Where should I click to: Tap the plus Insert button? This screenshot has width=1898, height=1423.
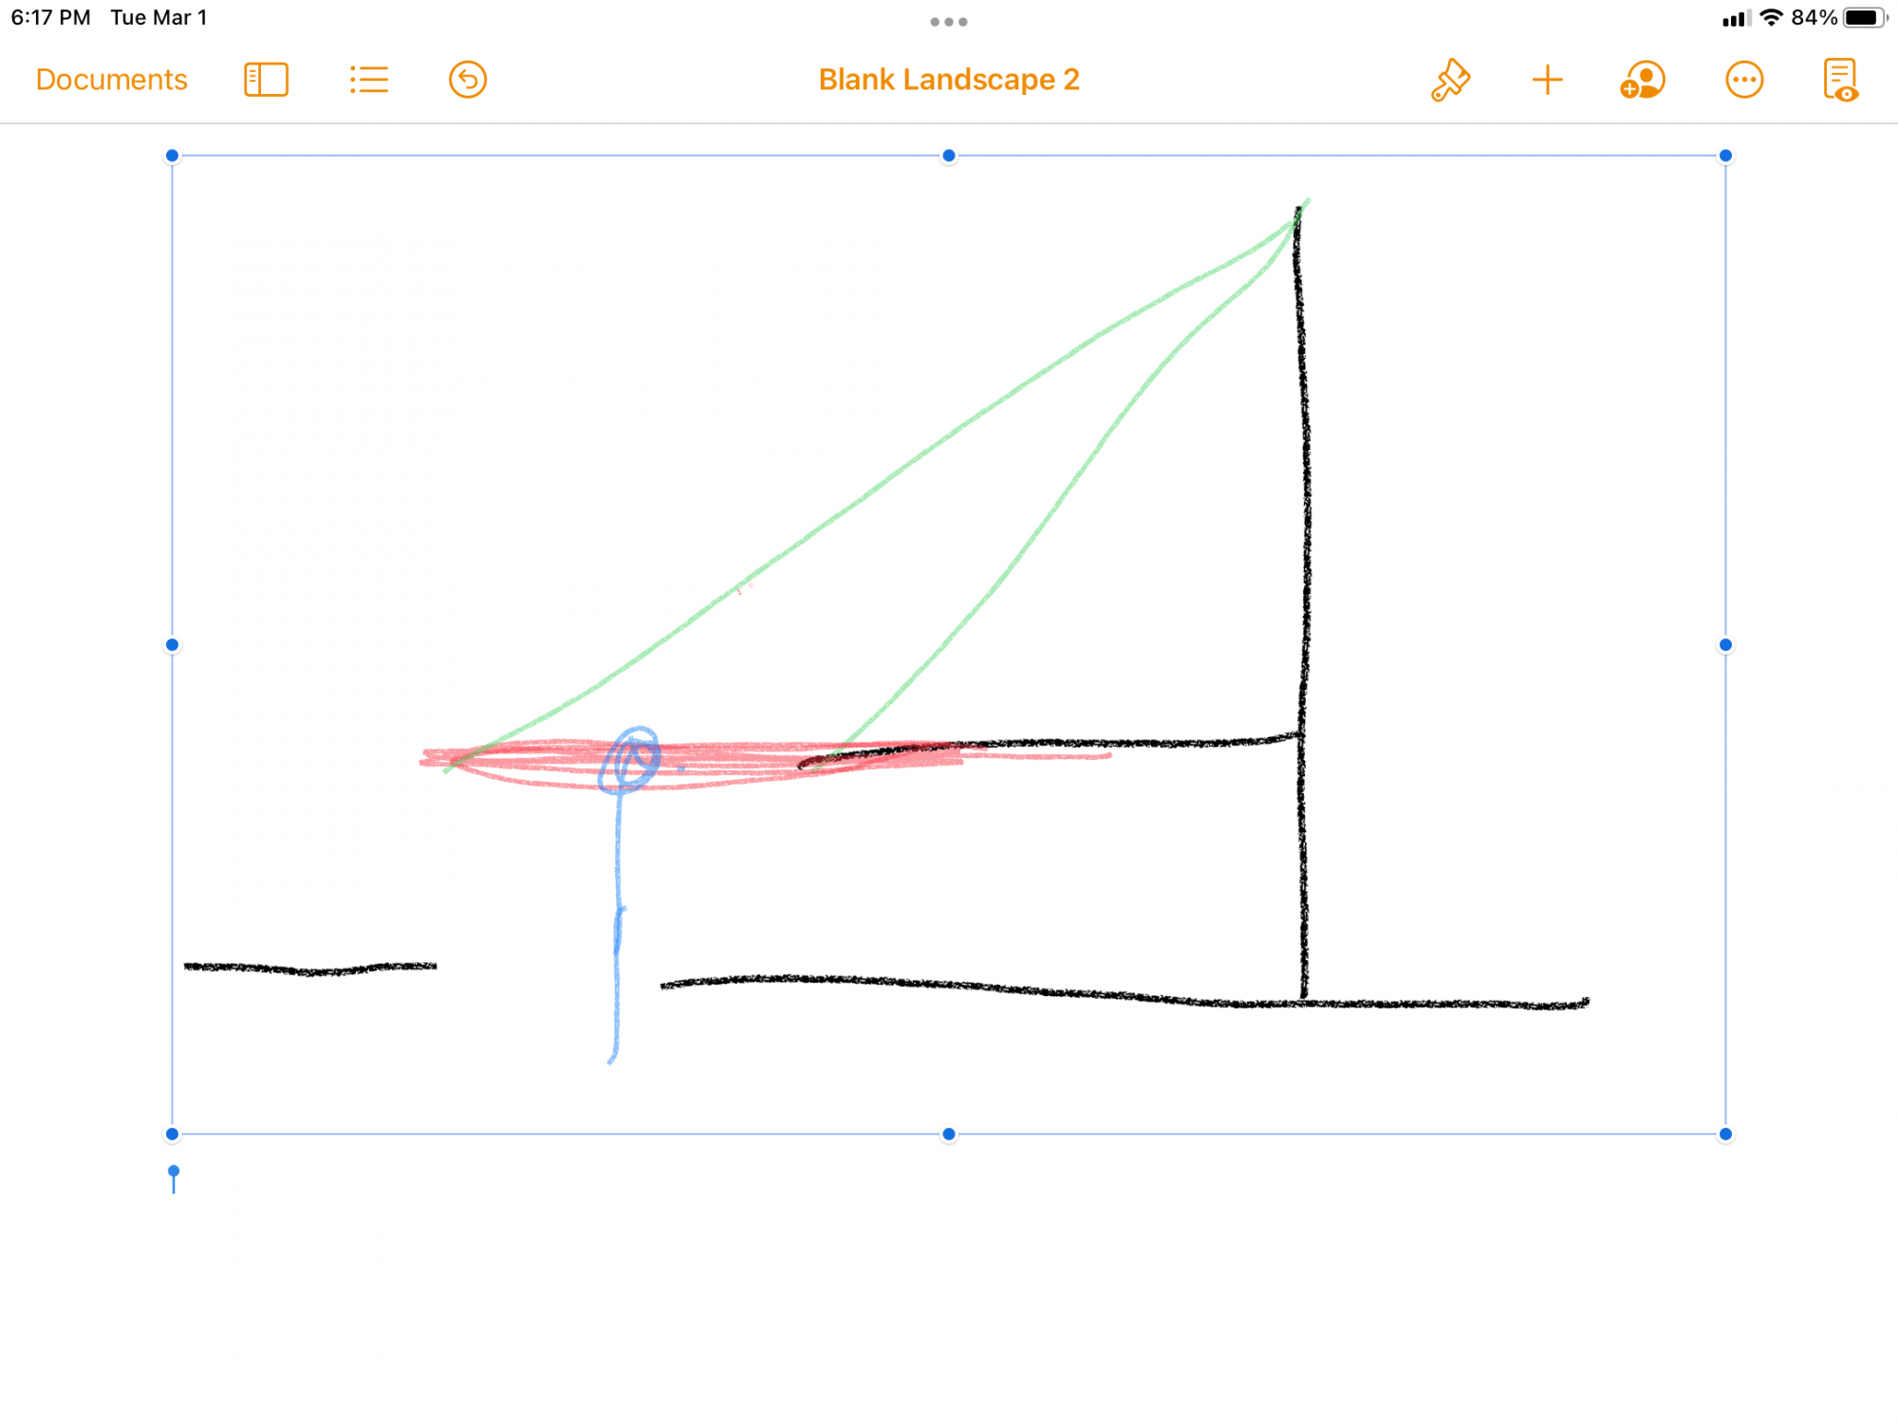1547,80
